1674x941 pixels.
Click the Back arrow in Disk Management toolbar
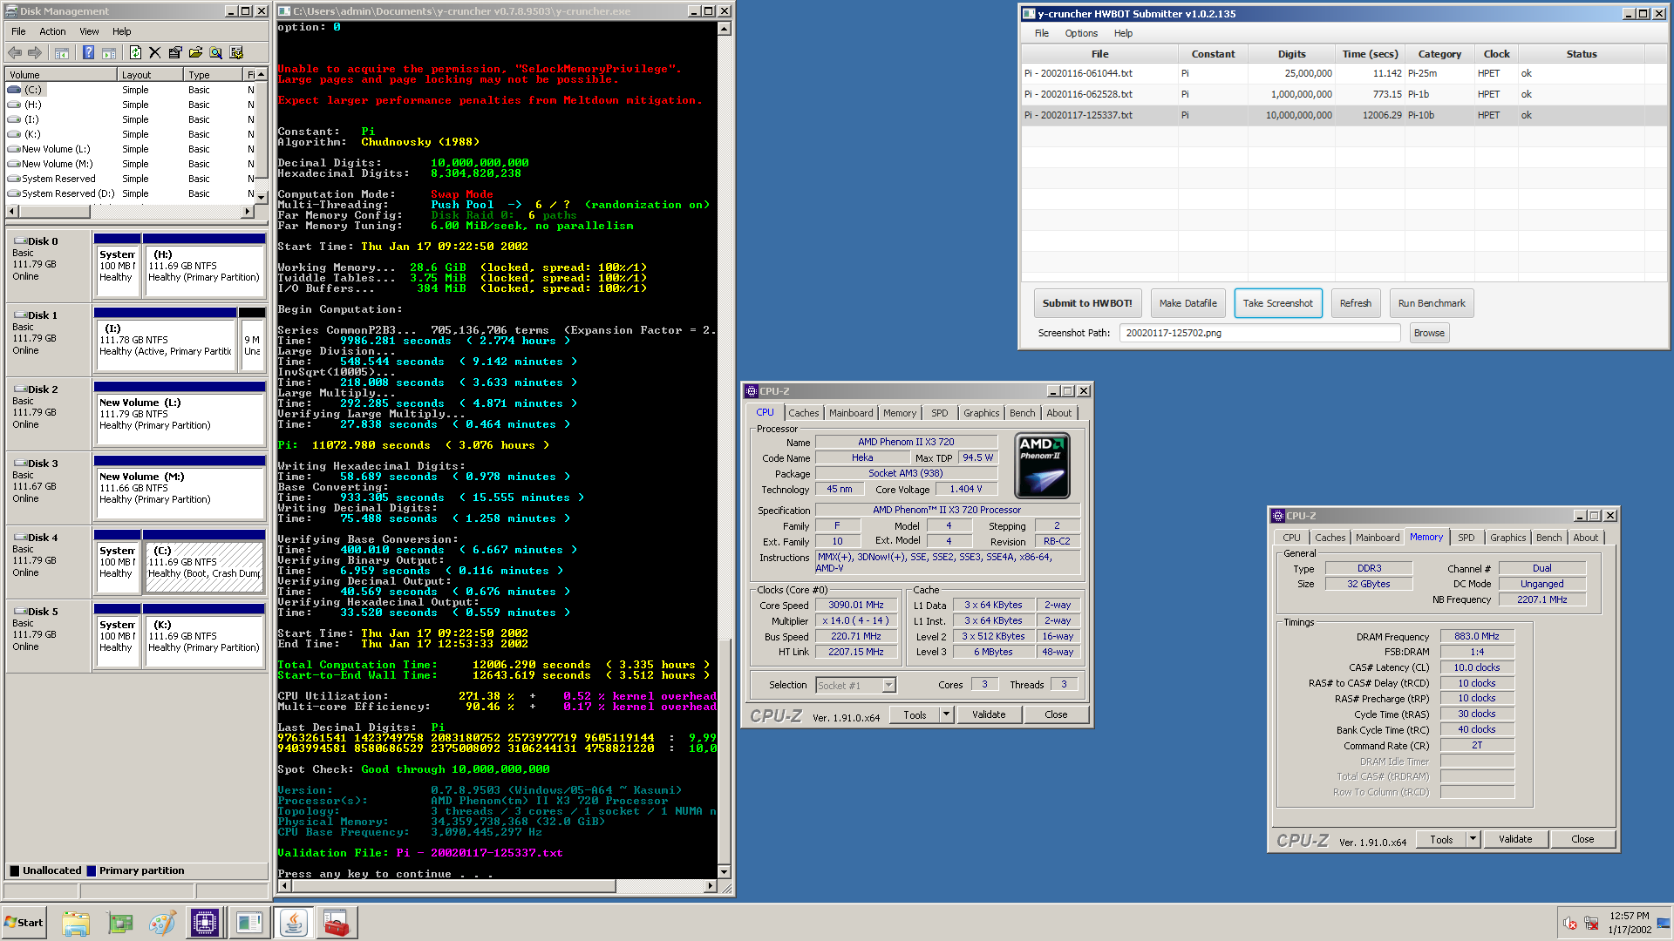point(15,53)
